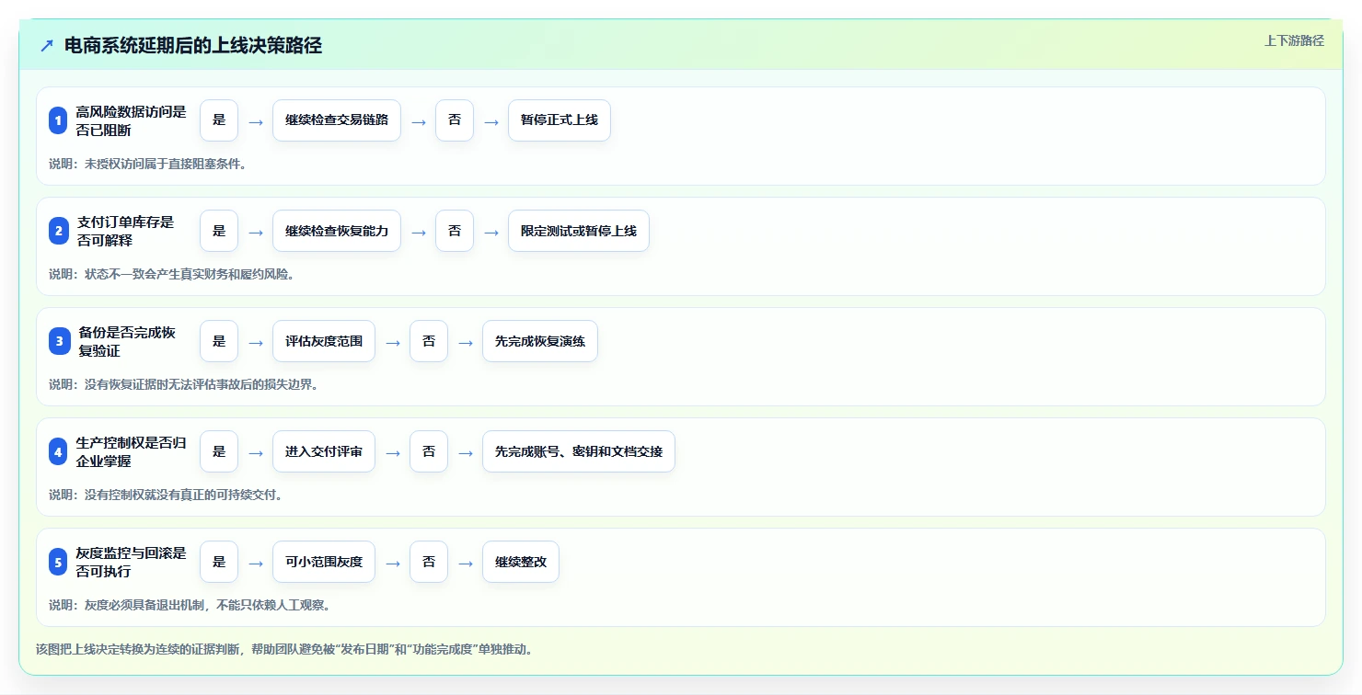Select 否 in the 生产控制权 row
Screen dimensions: 1362x695
(429, 451)
